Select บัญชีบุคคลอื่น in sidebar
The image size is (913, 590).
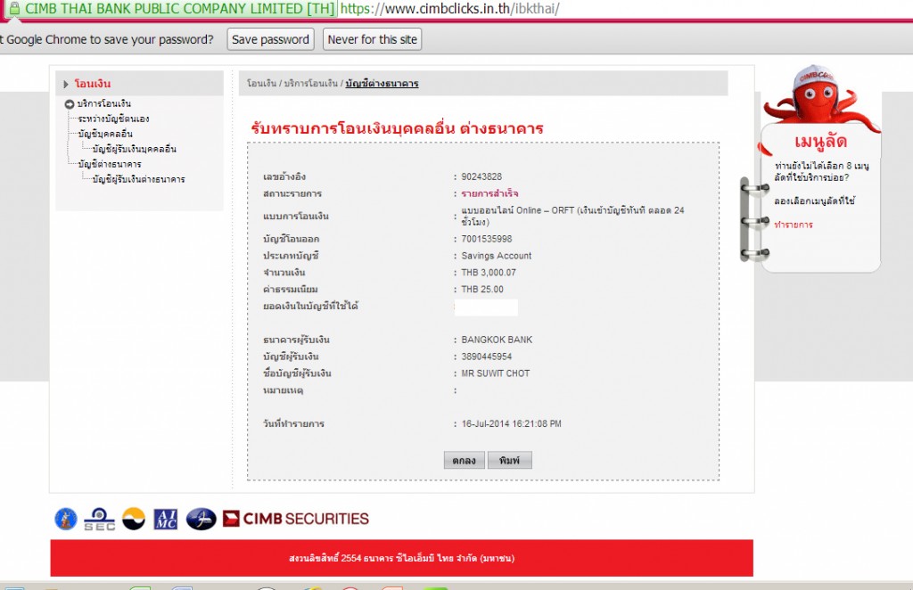tap(105, 134)
